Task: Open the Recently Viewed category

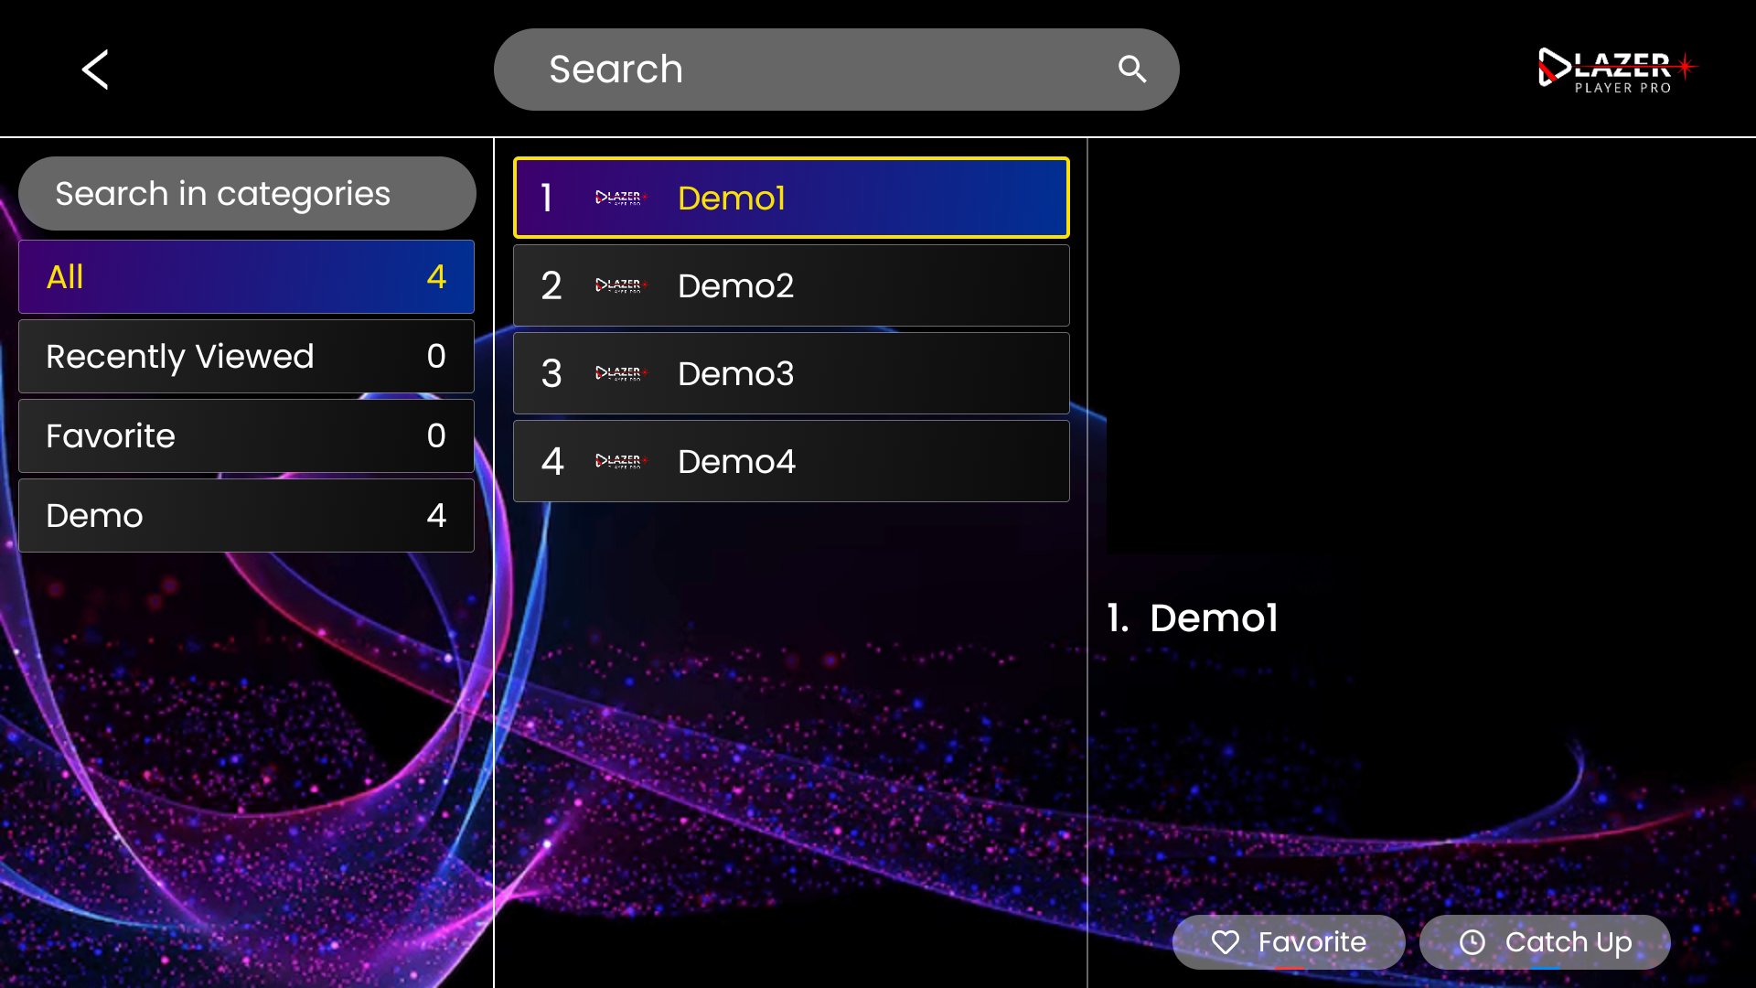Action: point(246,357)
